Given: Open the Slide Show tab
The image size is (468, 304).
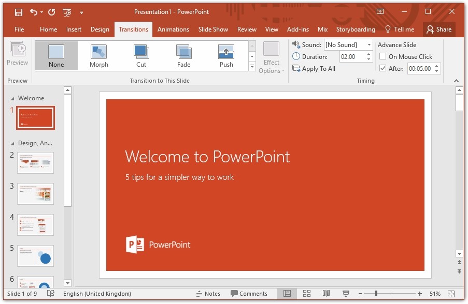Looking at the screenshot, I should coord(213,29).
